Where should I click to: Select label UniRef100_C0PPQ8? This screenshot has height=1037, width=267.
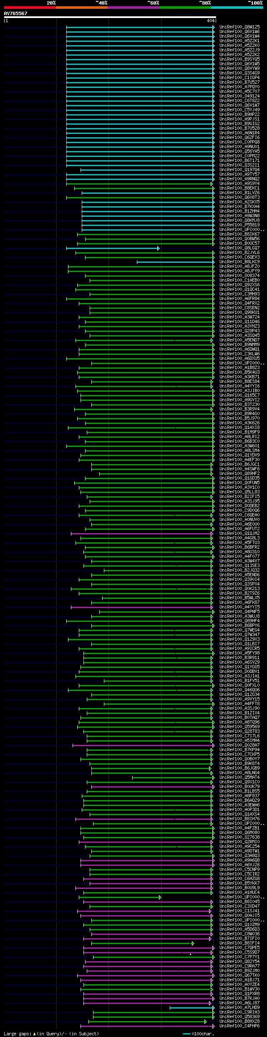[x=239, y=142]
